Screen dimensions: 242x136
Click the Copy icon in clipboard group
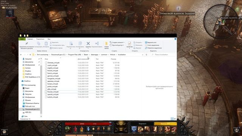tap(39, 43)
